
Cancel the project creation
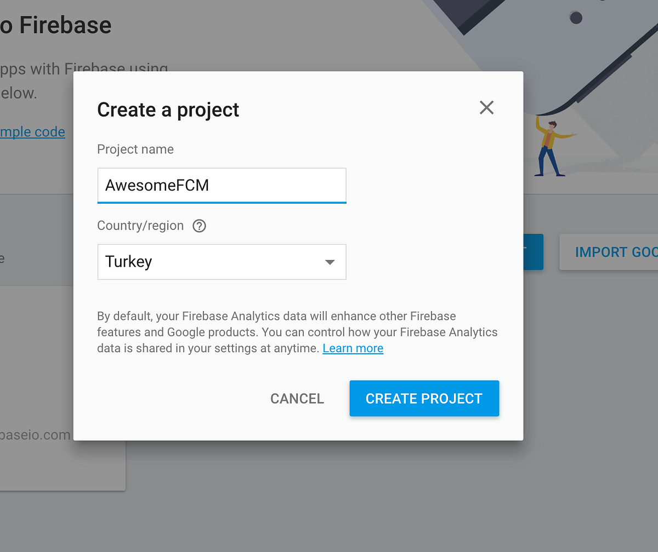click(297, 398)
